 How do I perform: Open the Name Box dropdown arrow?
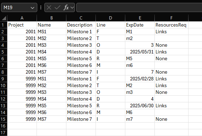pyautogui.click(x=32, y=8)
